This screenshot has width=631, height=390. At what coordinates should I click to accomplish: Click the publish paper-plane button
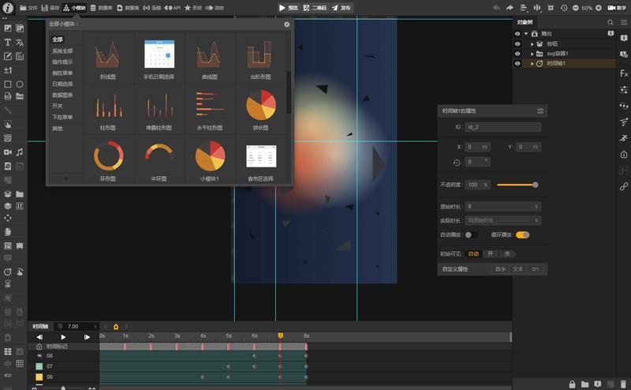pos(342,8)
